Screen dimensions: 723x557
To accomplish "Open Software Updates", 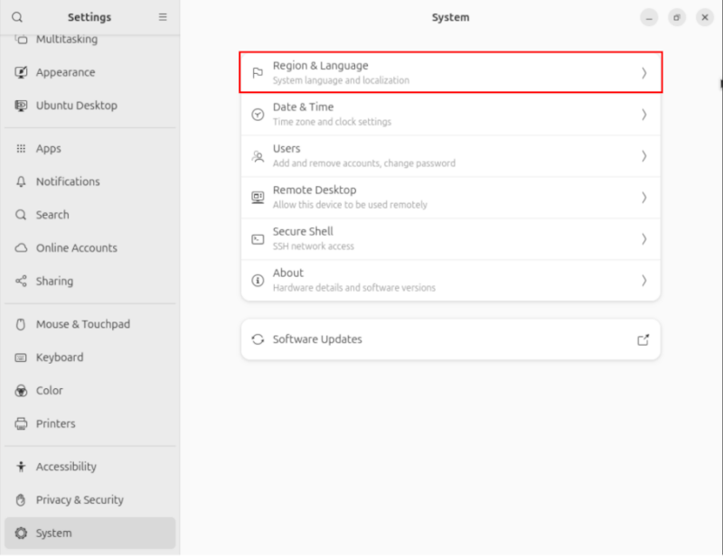I will [x=450, y=339].
